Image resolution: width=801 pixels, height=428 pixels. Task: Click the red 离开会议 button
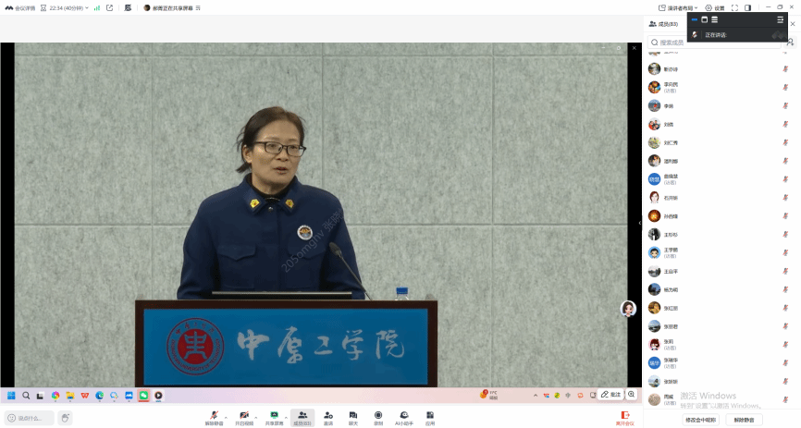coord(626,417)
